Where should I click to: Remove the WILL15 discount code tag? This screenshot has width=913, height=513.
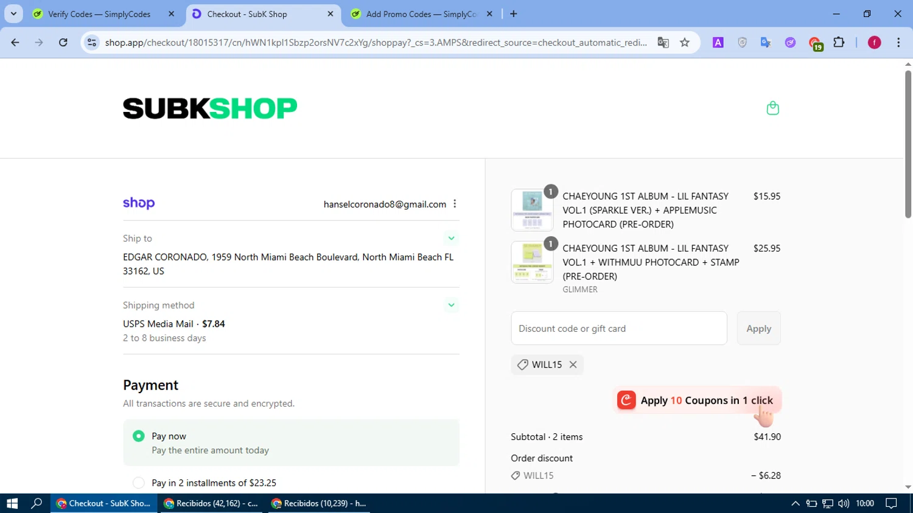click(x=573, y=365)
